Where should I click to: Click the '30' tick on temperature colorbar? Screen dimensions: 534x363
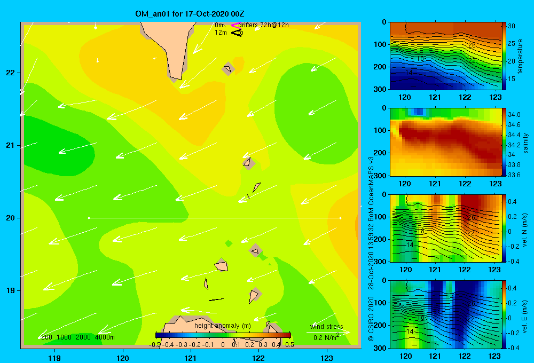511,26
